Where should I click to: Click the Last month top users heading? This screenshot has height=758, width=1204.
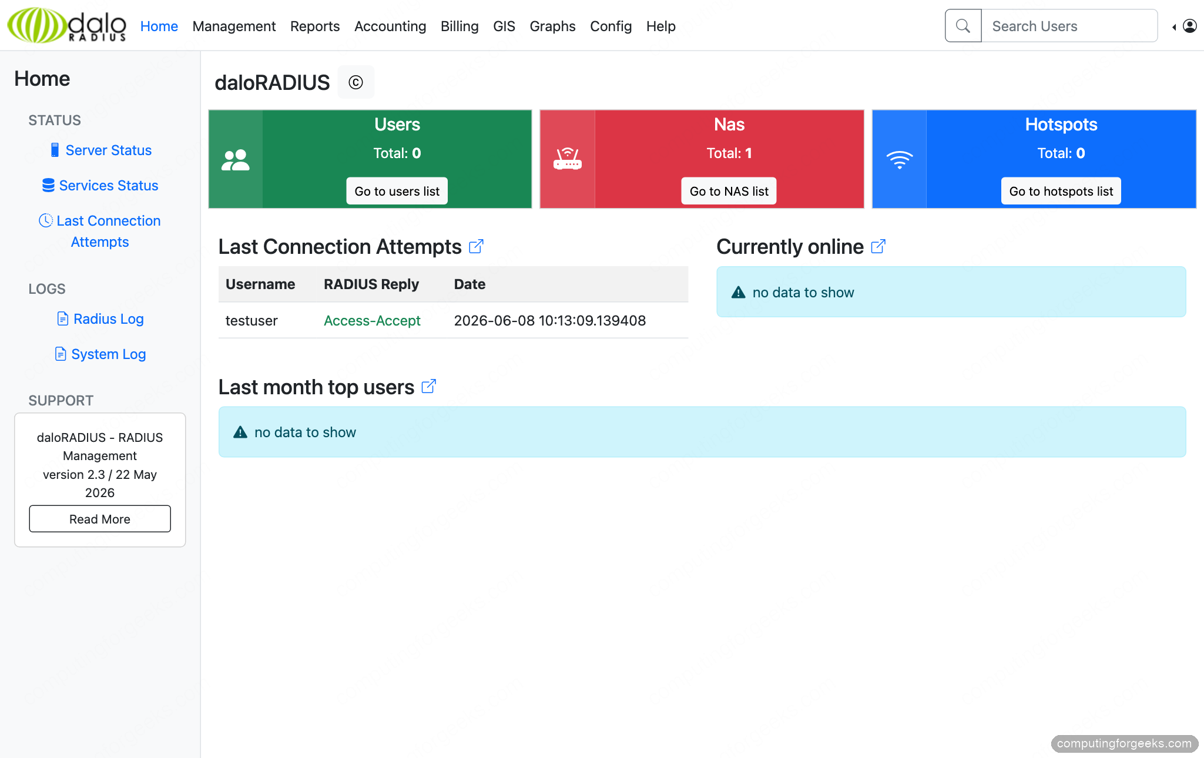316,387
